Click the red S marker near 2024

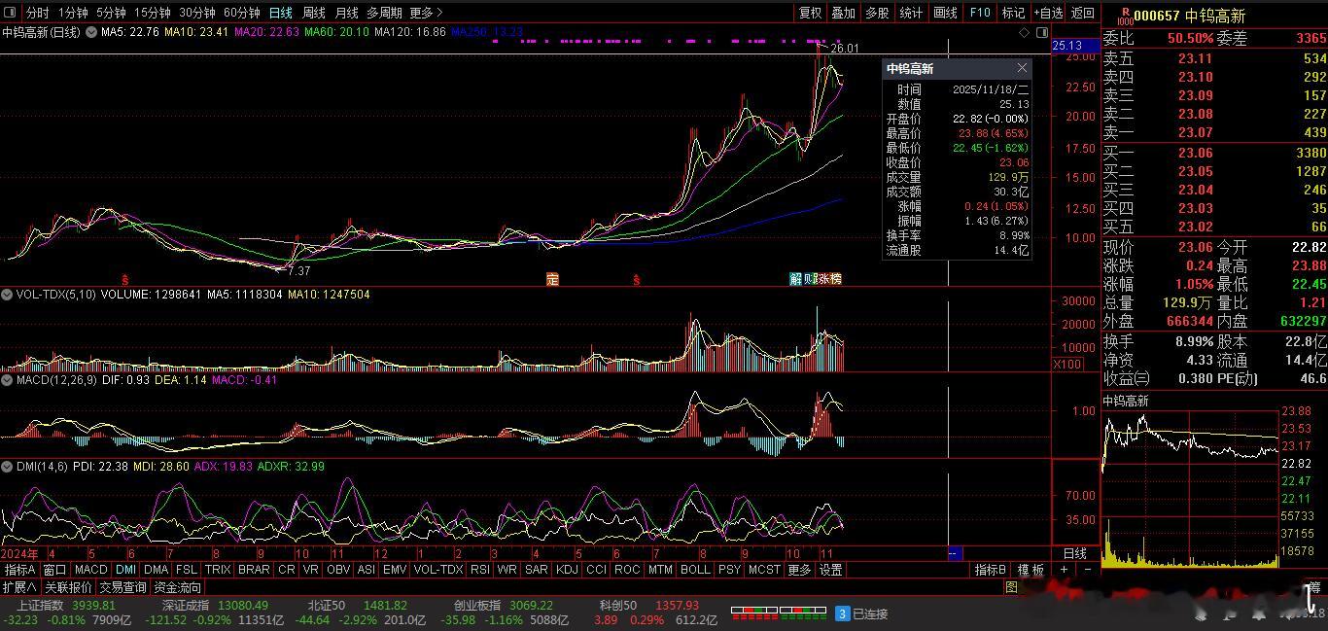pyautogui.click(x=124, y=279)
